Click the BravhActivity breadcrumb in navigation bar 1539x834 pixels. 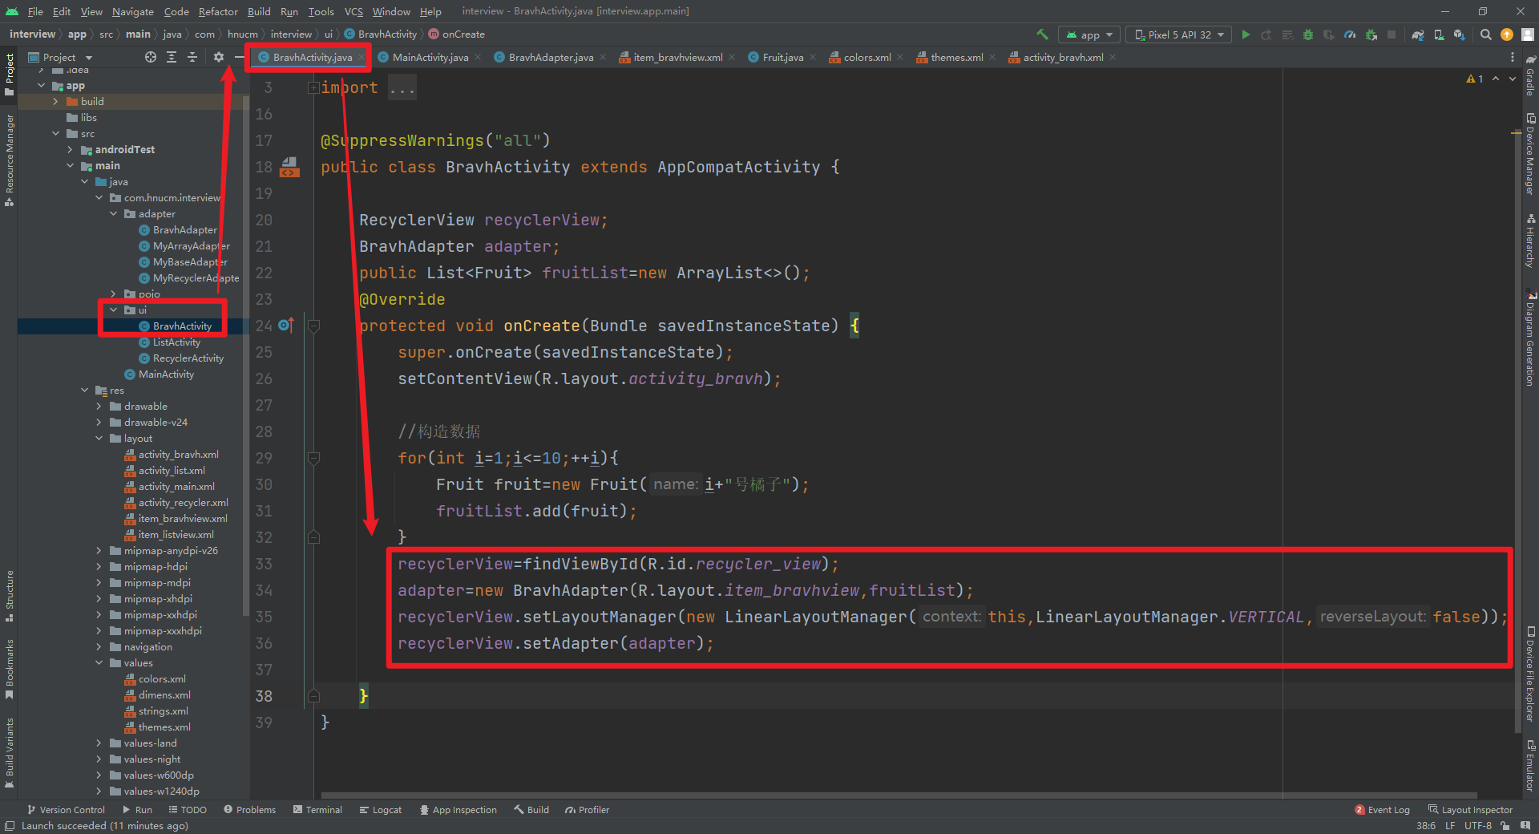pyautogui.click(x=381, y=34)
